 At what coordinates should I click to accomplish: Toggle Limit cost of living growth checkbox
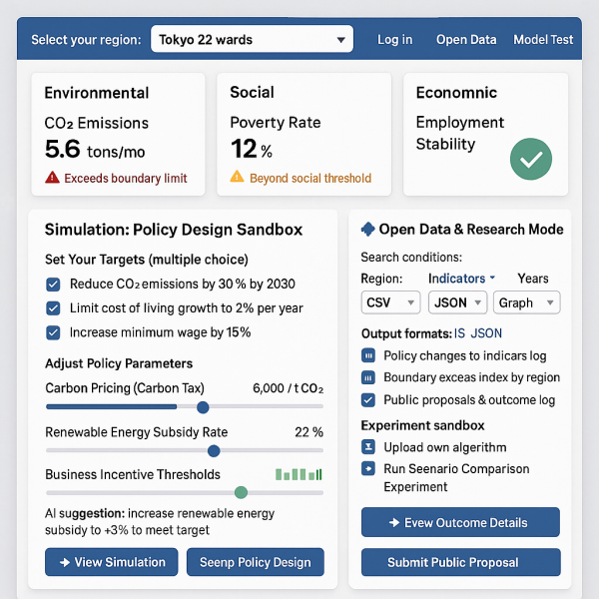tap(53, 308)
